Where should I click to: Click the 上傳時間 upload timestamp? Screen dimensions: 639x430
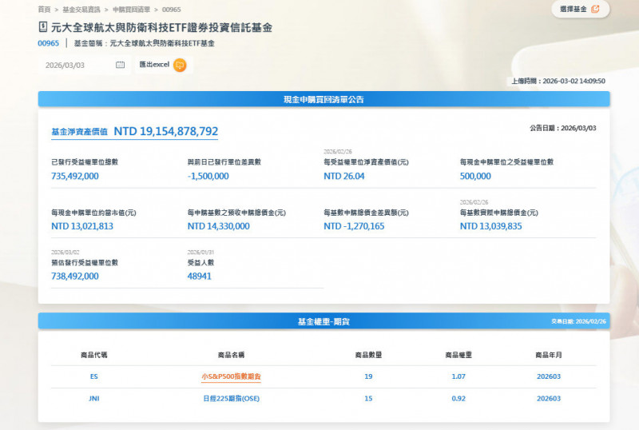558,82
